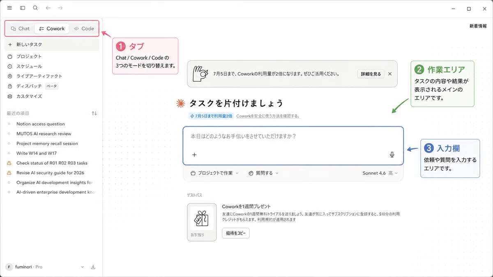493x277 pixels.
Task: Click the orange starburst logo icon
Action: (x=180, y=103)
